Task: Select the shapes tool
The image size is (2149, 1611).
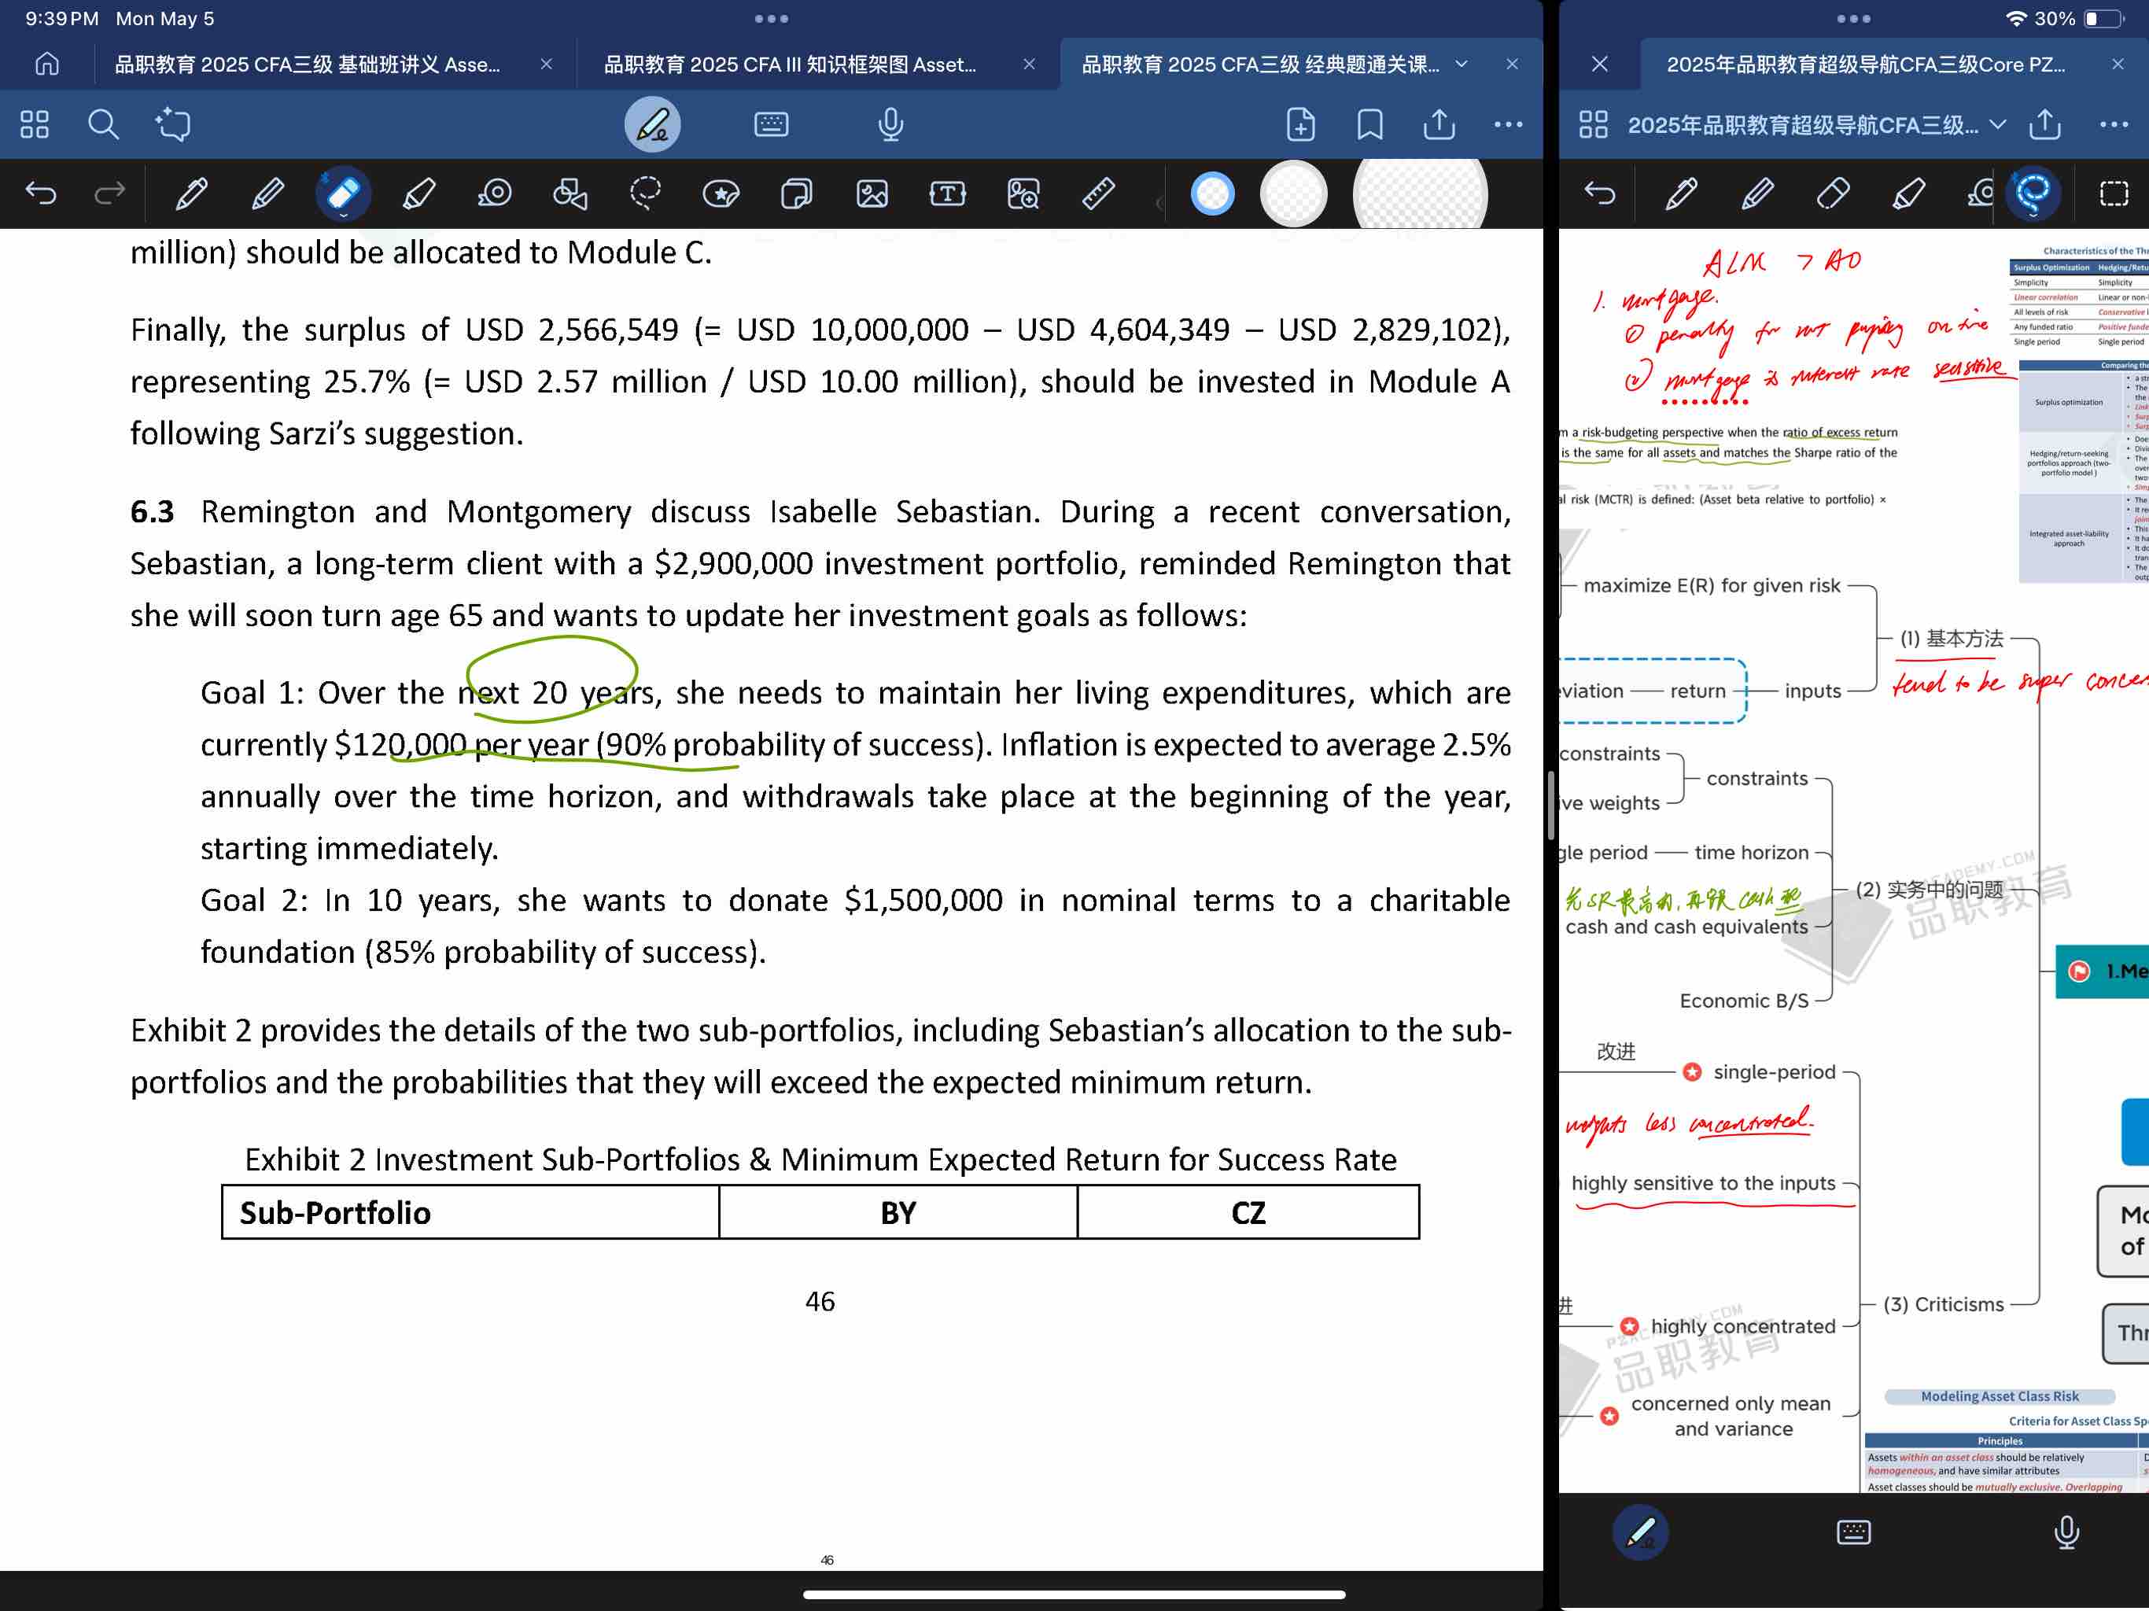Action: [570, 194]
